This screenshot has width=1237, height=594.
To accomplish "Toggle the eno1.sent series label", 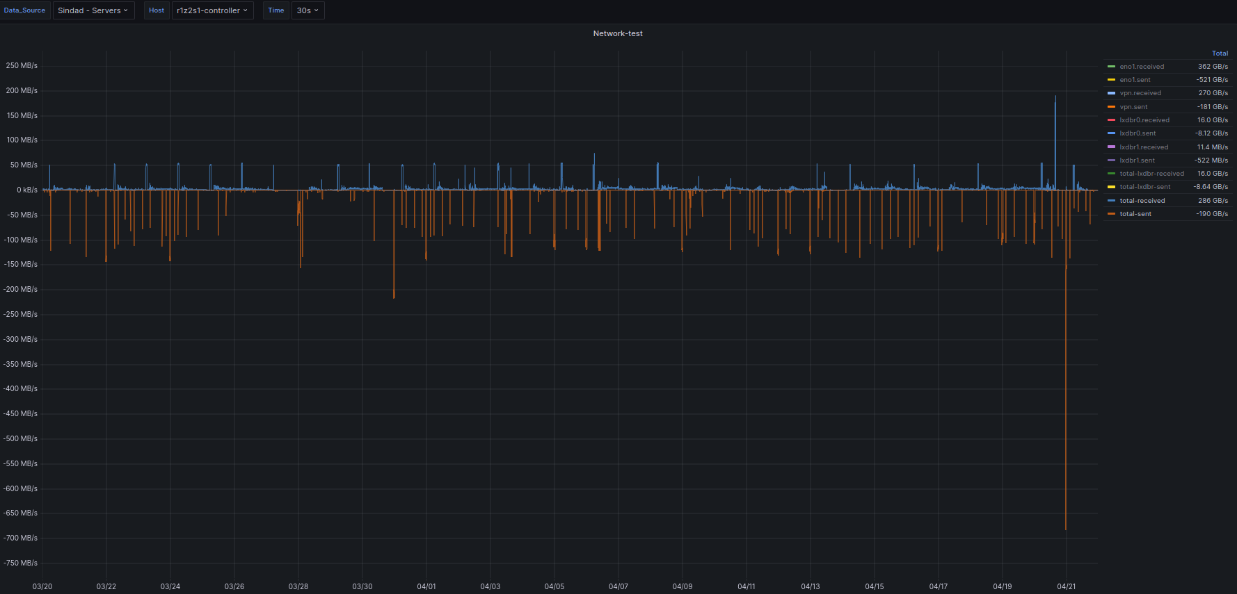I will [1135, 80].
